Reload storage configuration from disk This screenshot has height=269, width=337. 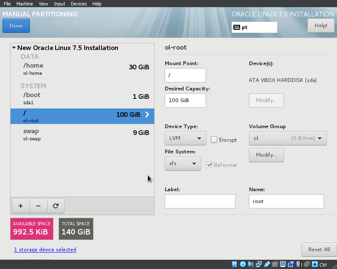point(56,206)
